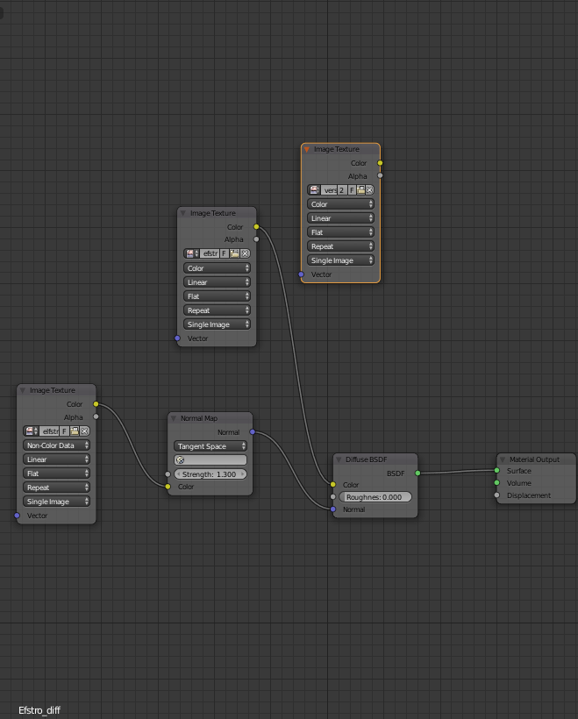The image size is (578, 719).
Task: Unlink image X in the middle efstr Image Texture node
Action: click(x=245, y=253)
